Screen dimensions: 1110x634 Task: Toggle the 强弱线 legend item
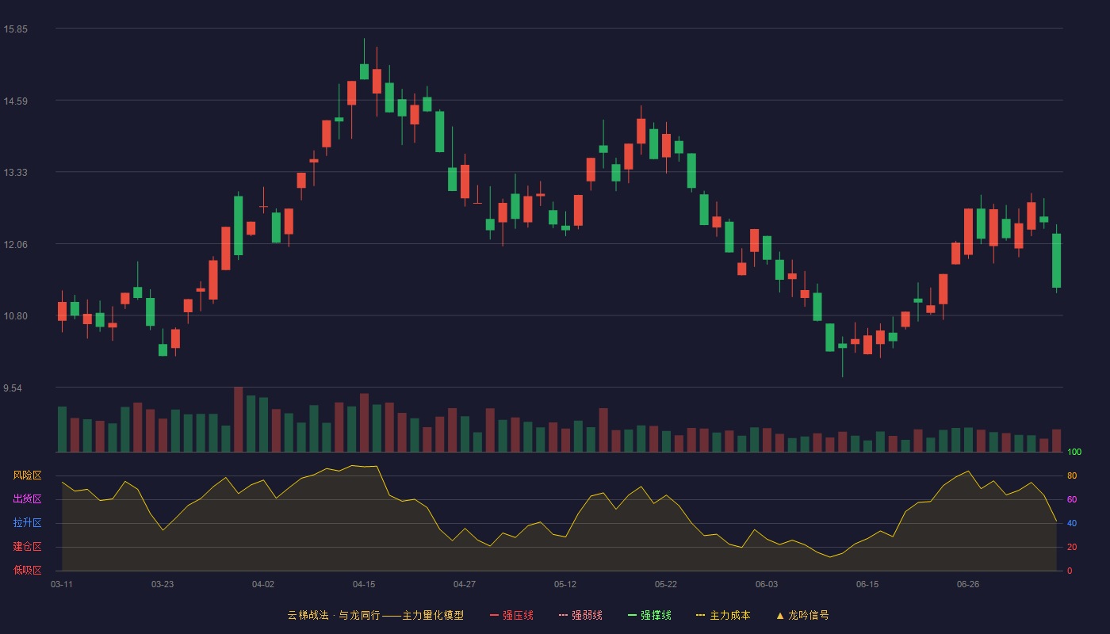[x=580, y=615]
